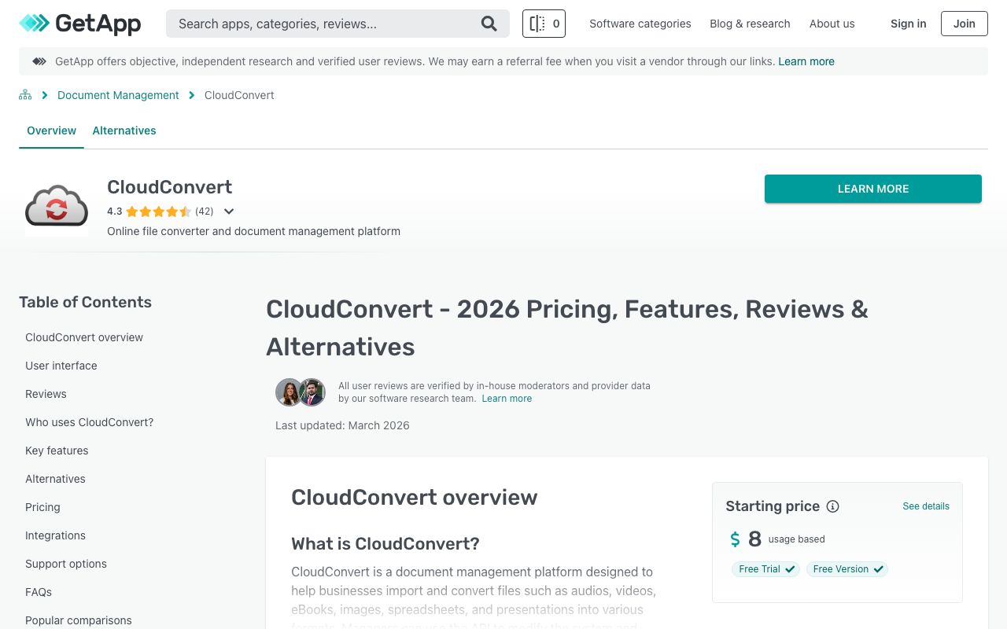
Task: Click the 4.3 rating value
Action: tap(115, 212)
